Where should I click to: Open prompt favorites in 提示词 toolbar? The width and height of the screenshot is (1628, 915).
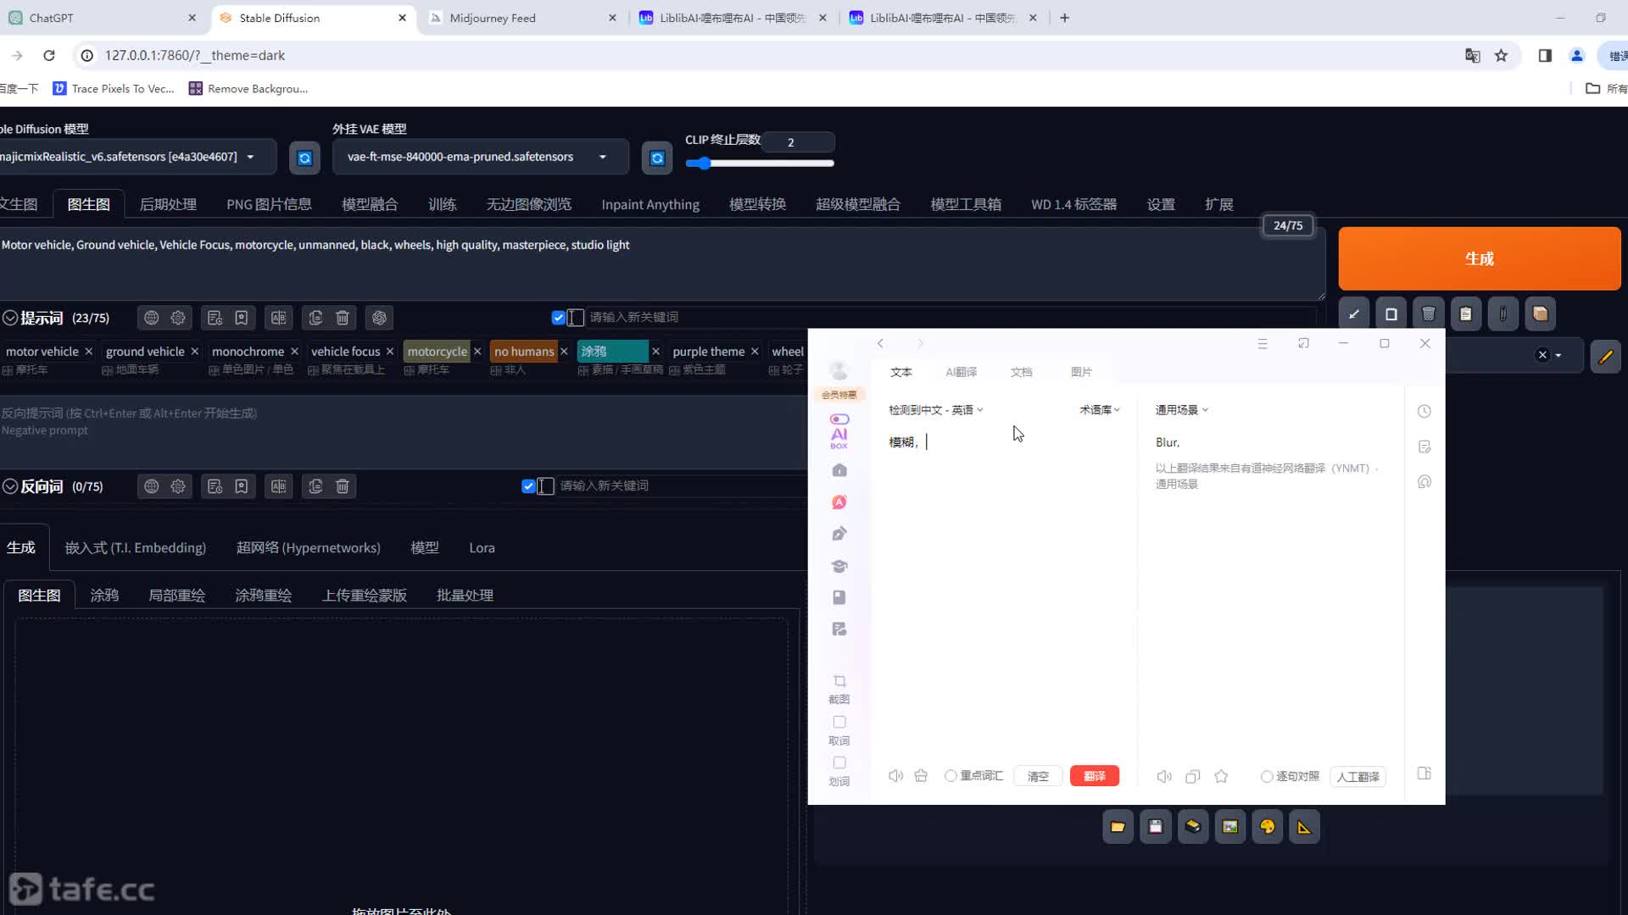pos(242,318)
